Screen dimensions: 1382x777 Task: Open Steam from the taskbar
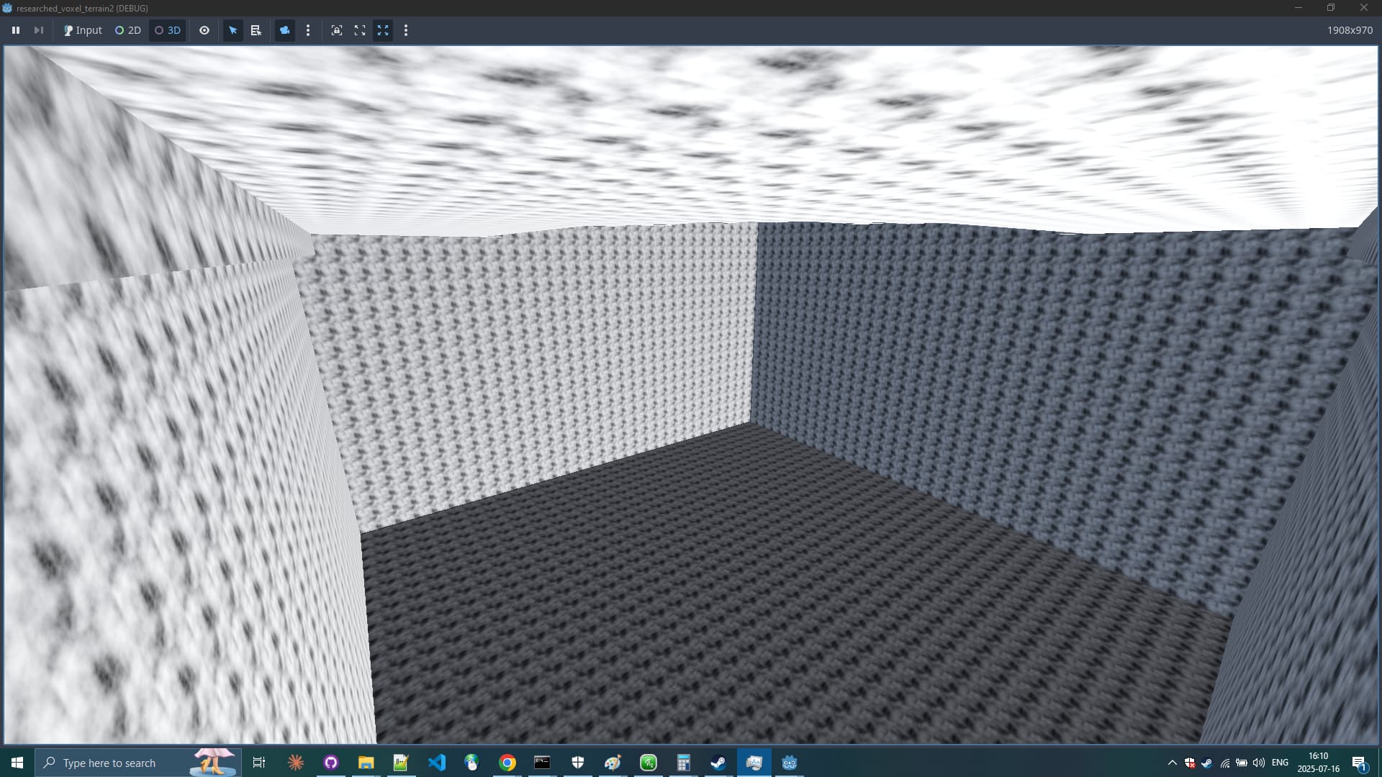click(x=718, y=763)
